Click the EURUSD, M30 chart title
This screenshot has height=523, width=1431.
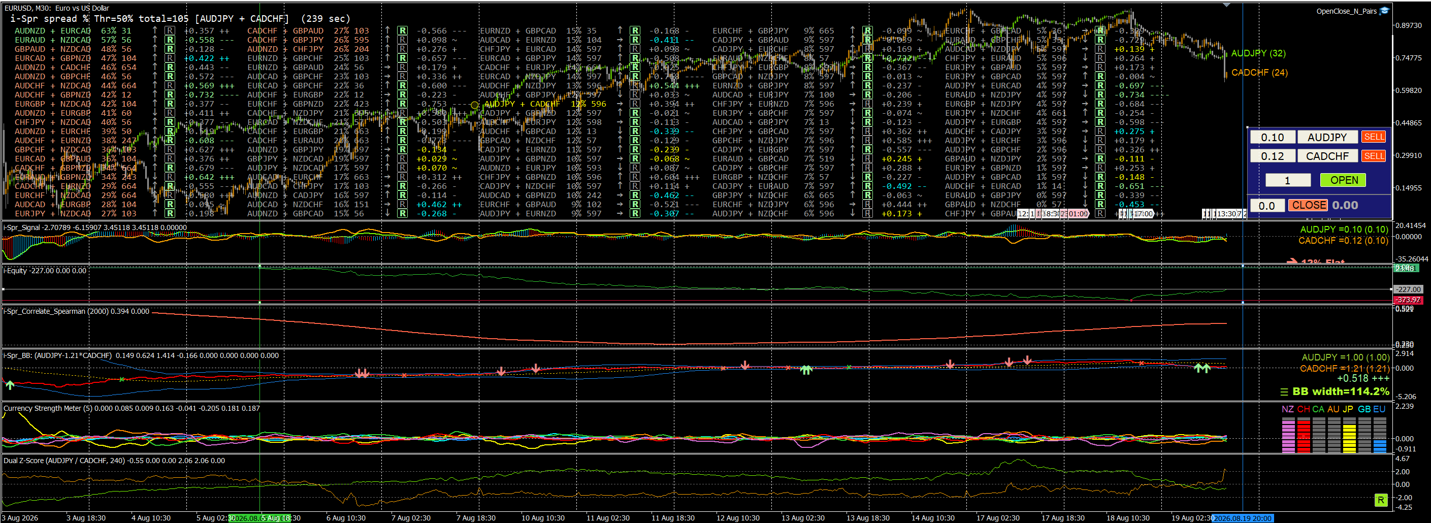pyautogui.click(x=57, y=8)
